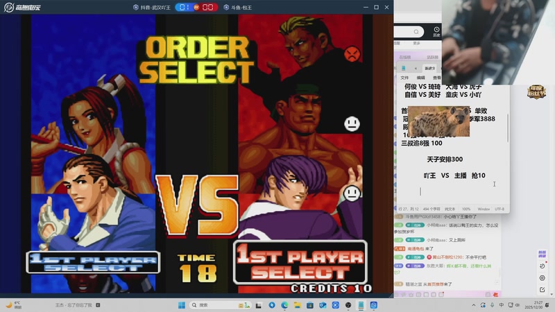The width and height of the screenshot is (555, 312).
Task: Click the emulator logo in the title bar
Action: coord(22,7)
